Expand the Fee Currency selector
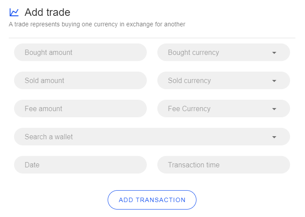Viewport: 305px width, 217px height. (x=224, y=108)
